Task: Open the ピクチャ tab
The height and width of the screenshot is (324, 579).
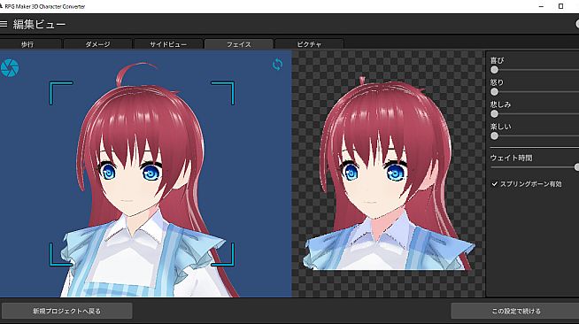Action: click(310, 44)
